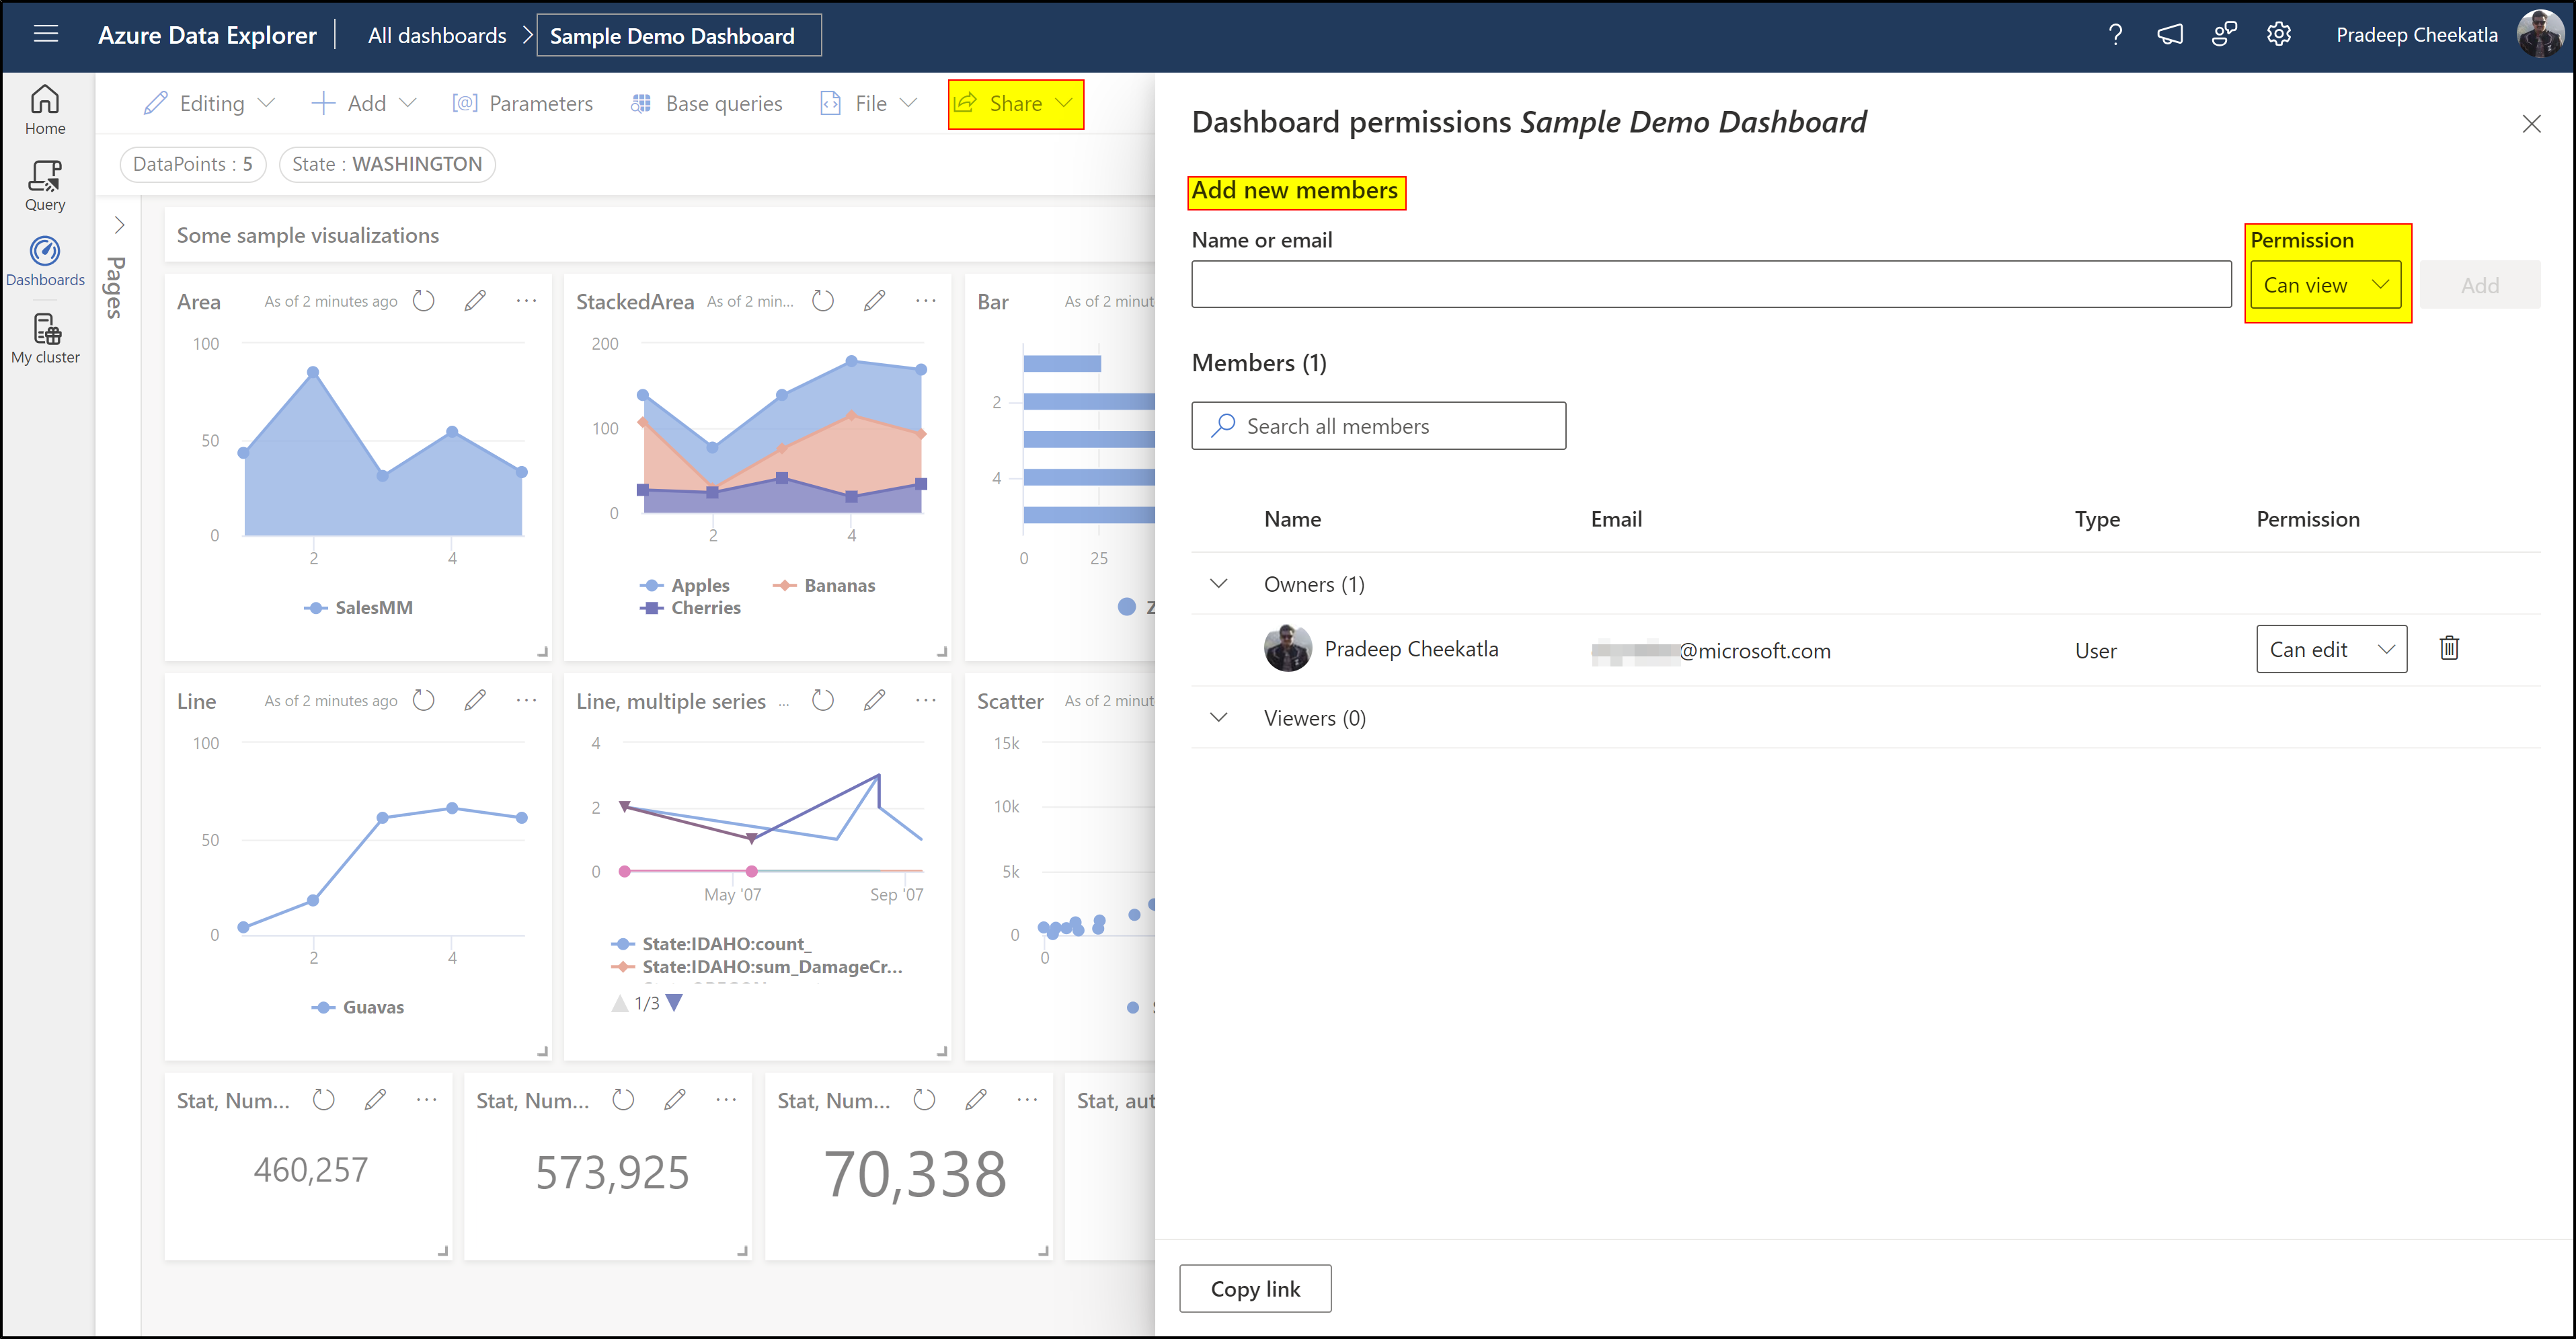Open the Editing mode dropdown
Screen dimensions: 2576x1339
(210, 104)
